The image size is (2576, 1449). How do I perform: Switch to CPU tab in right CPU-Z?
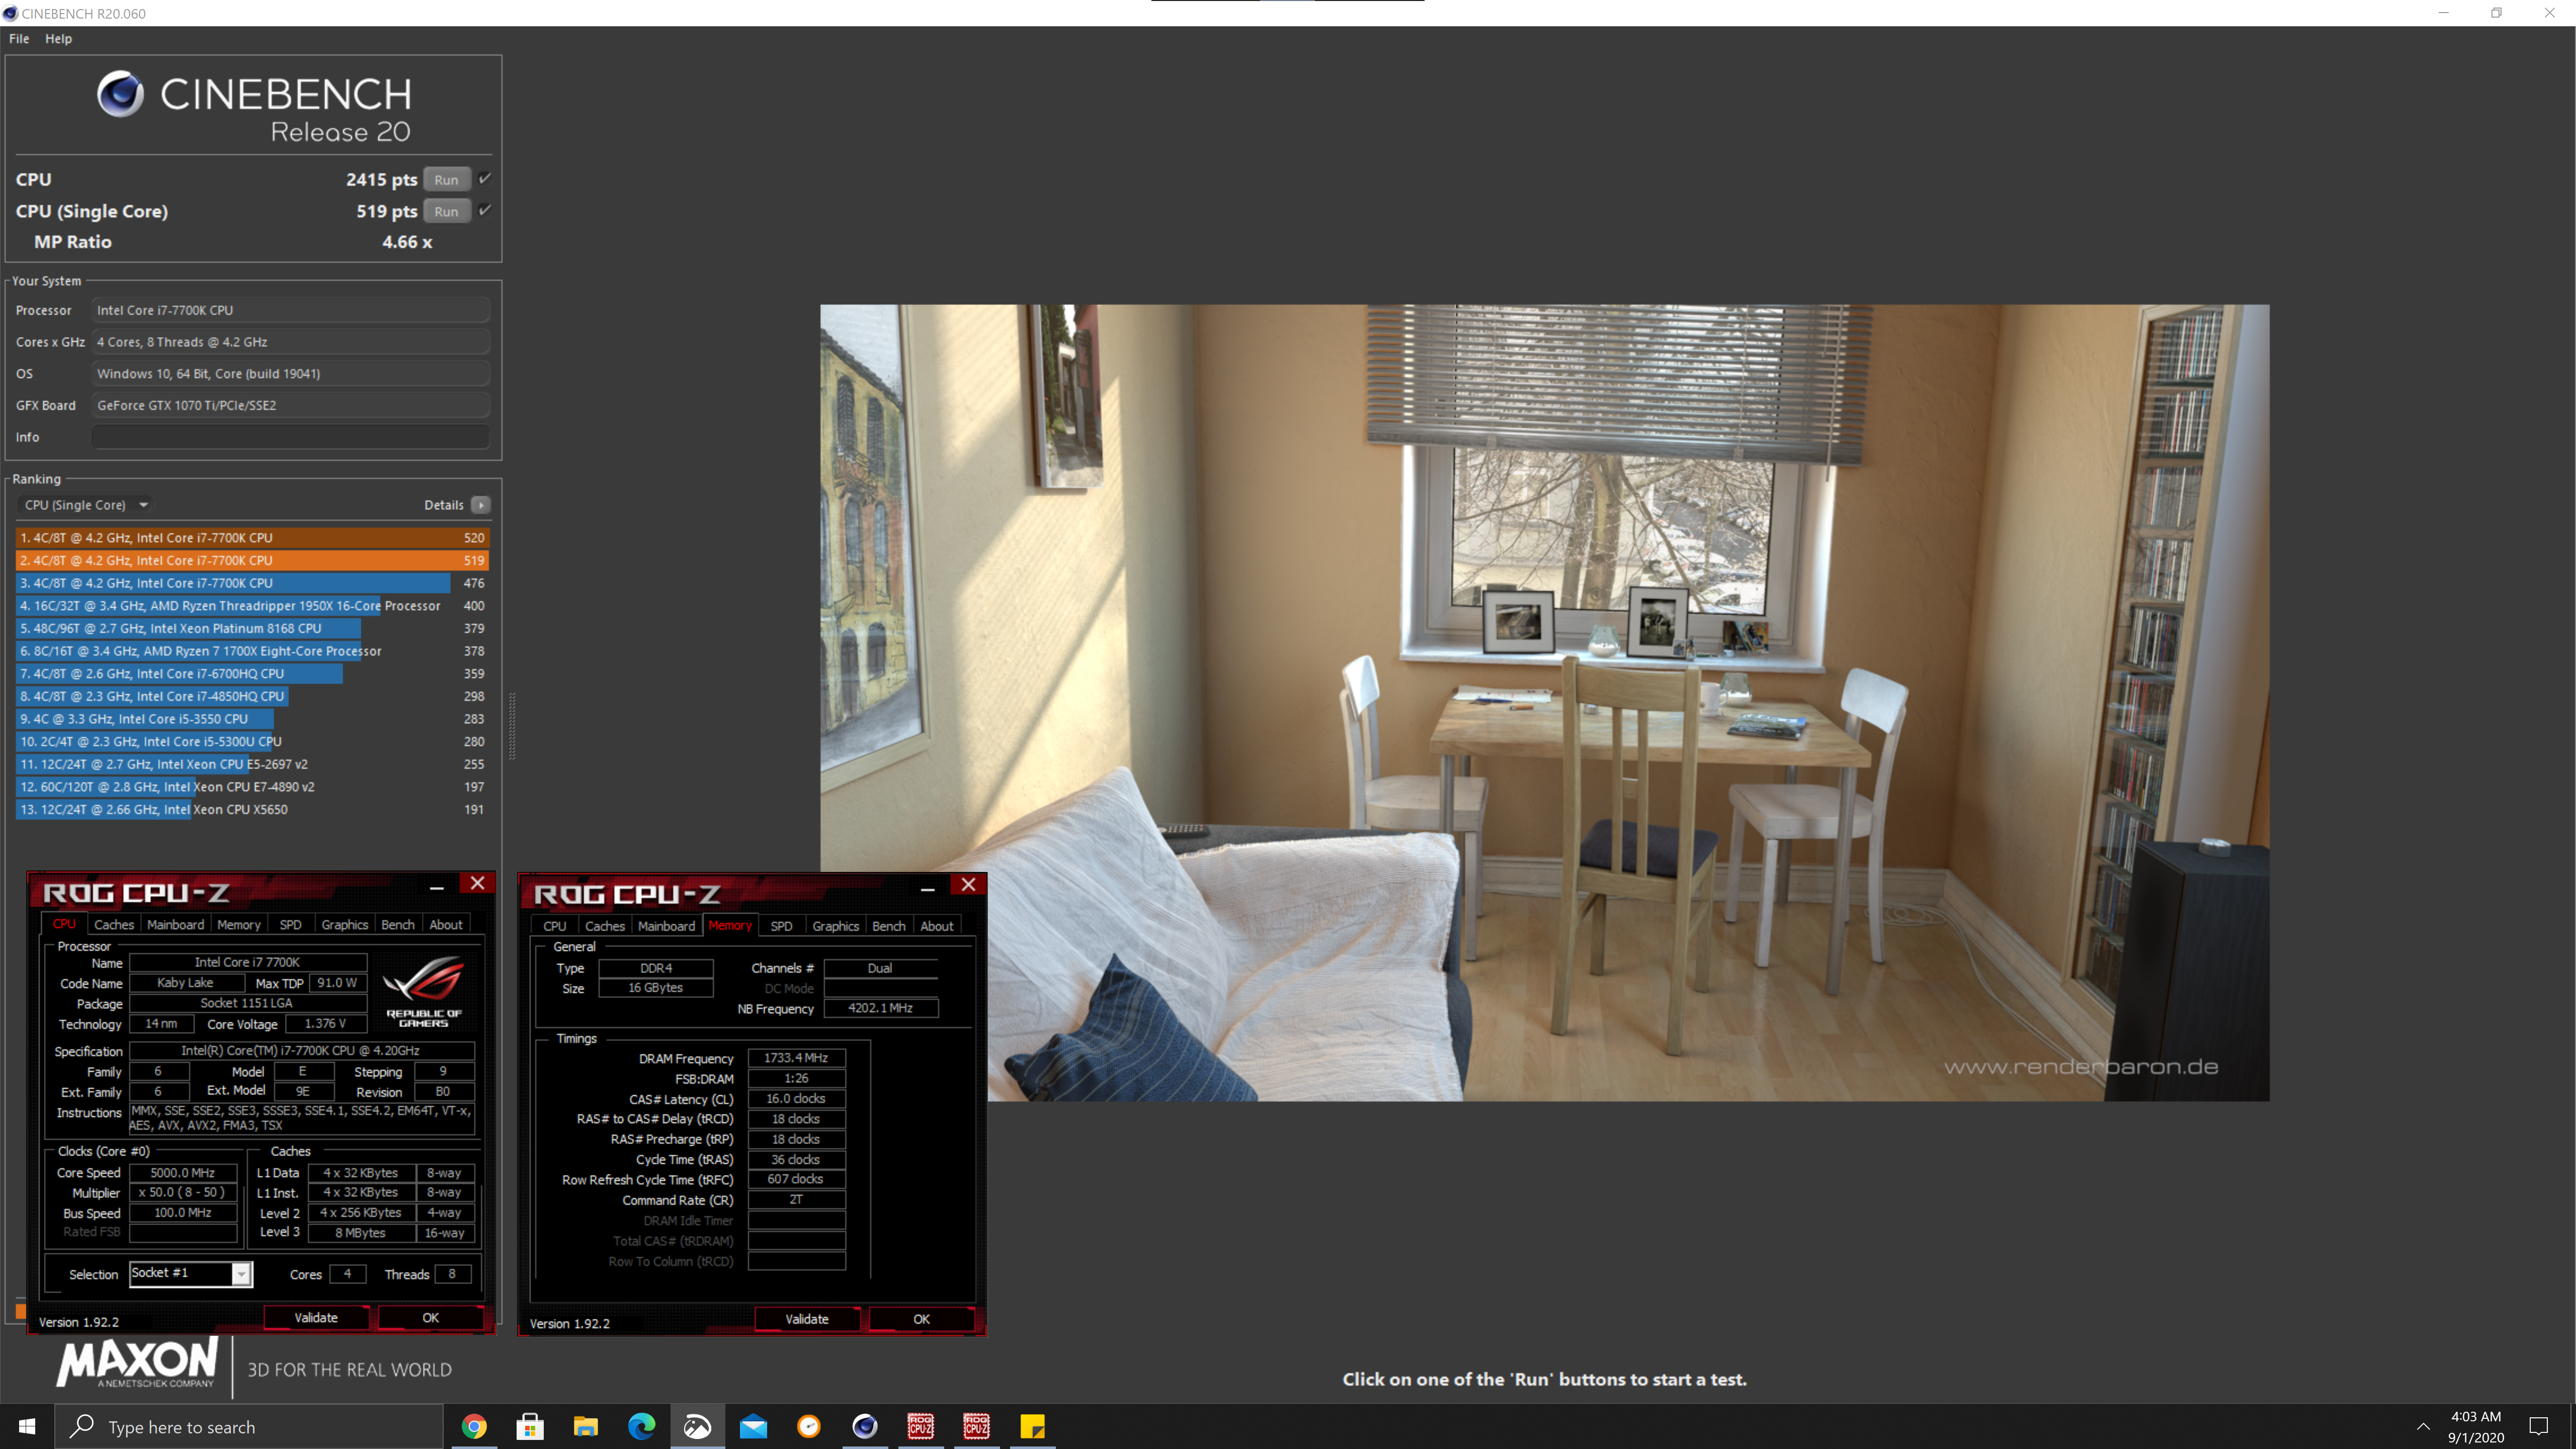tap(554, 926)
